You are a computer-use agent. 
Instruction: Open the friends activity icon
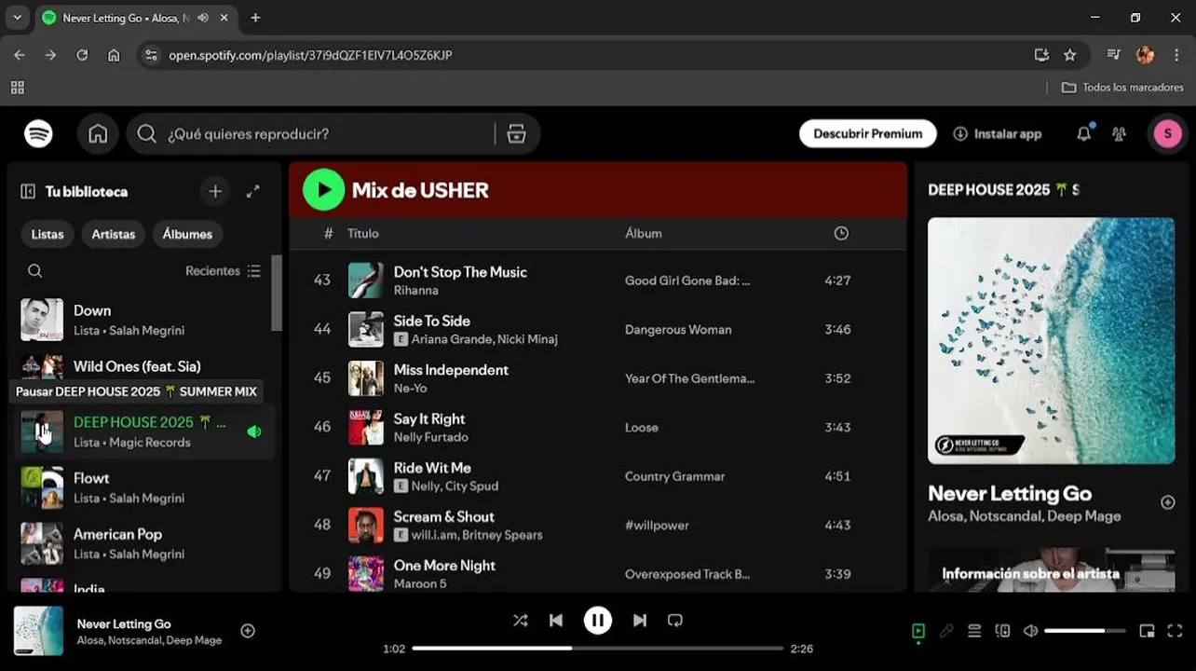point(1119,134)
